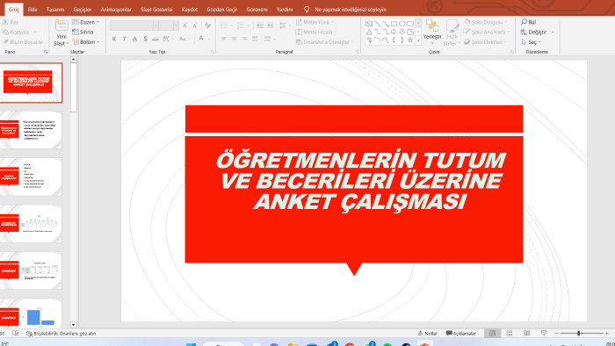The image size is (615, 346).
Task: Open the Notlar notes pane
Action: click(x=428, y=334)
